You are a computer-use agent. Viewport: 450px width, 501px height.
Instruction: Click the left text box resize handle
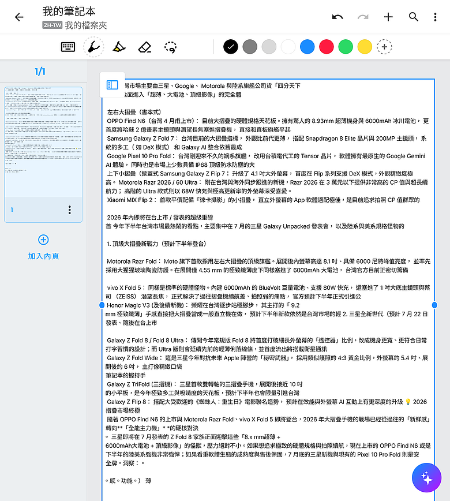coord(102,305)
